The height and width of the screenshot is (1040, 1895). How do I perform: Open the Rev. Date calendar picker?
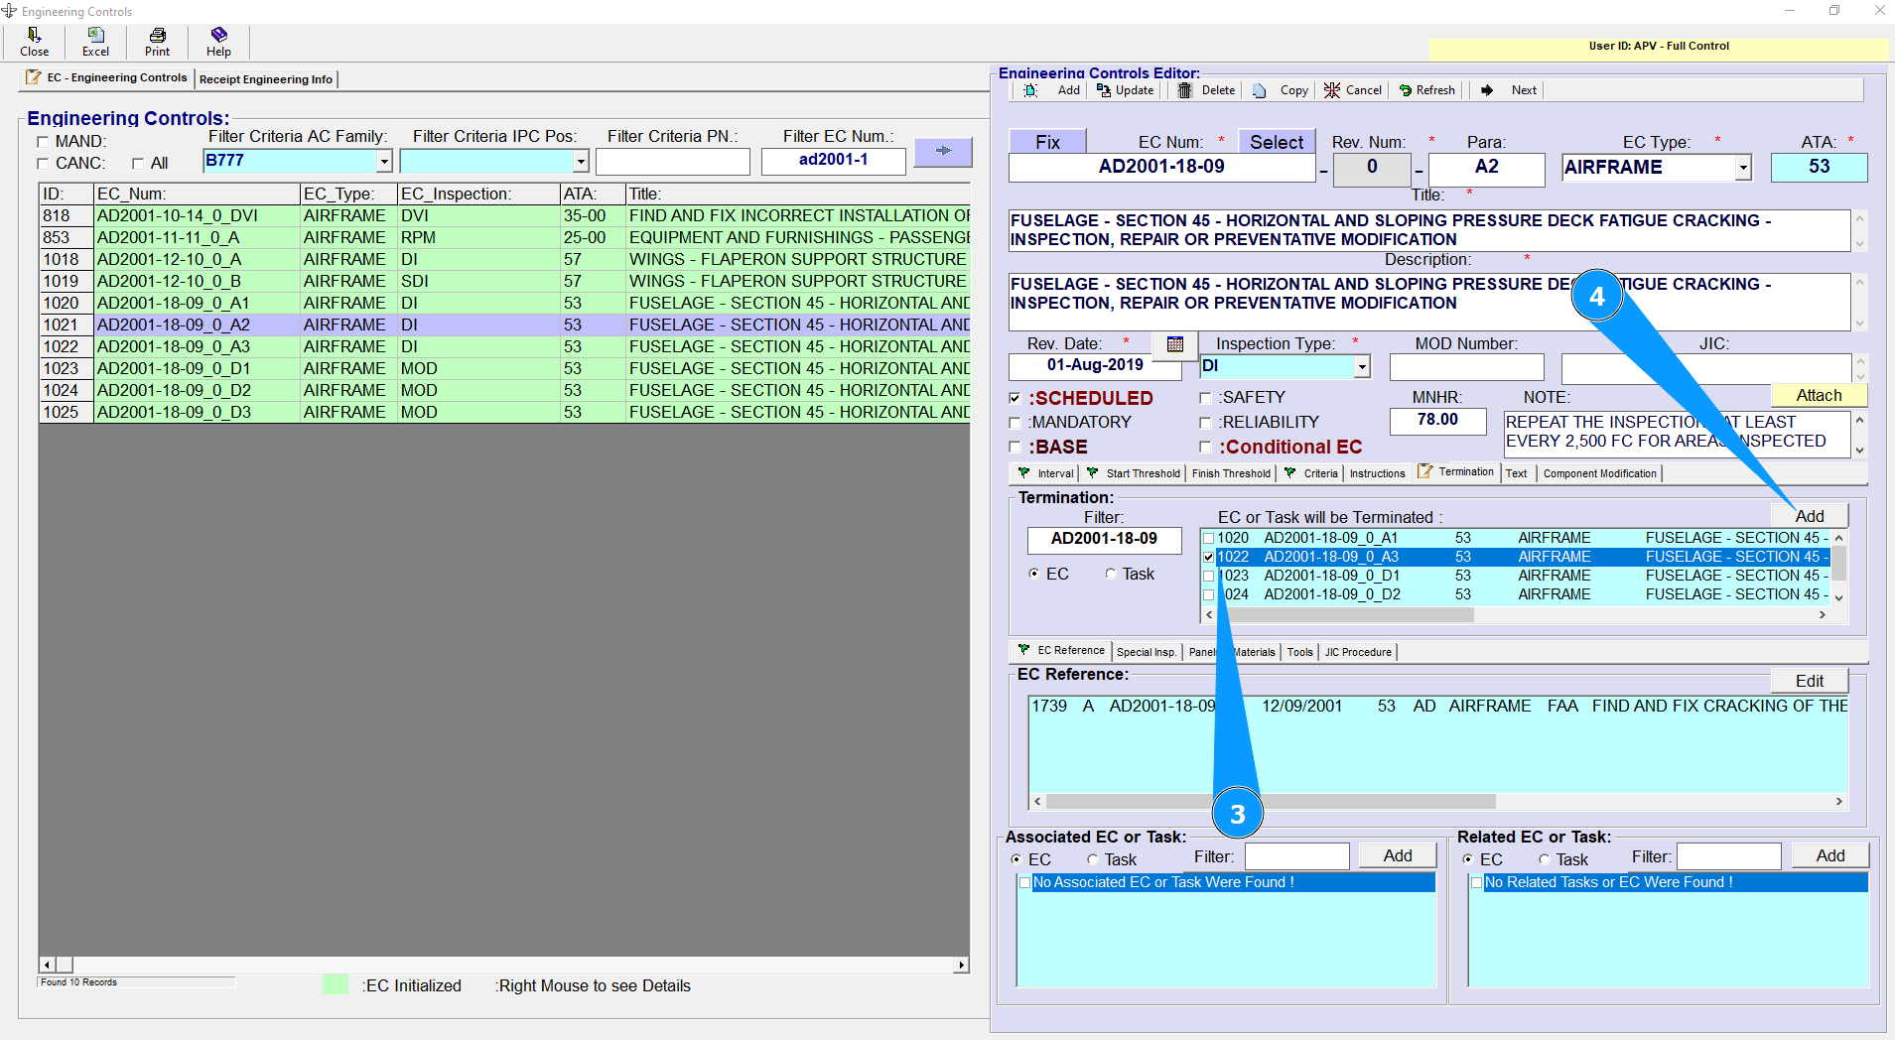click(x=1175, y=344)
